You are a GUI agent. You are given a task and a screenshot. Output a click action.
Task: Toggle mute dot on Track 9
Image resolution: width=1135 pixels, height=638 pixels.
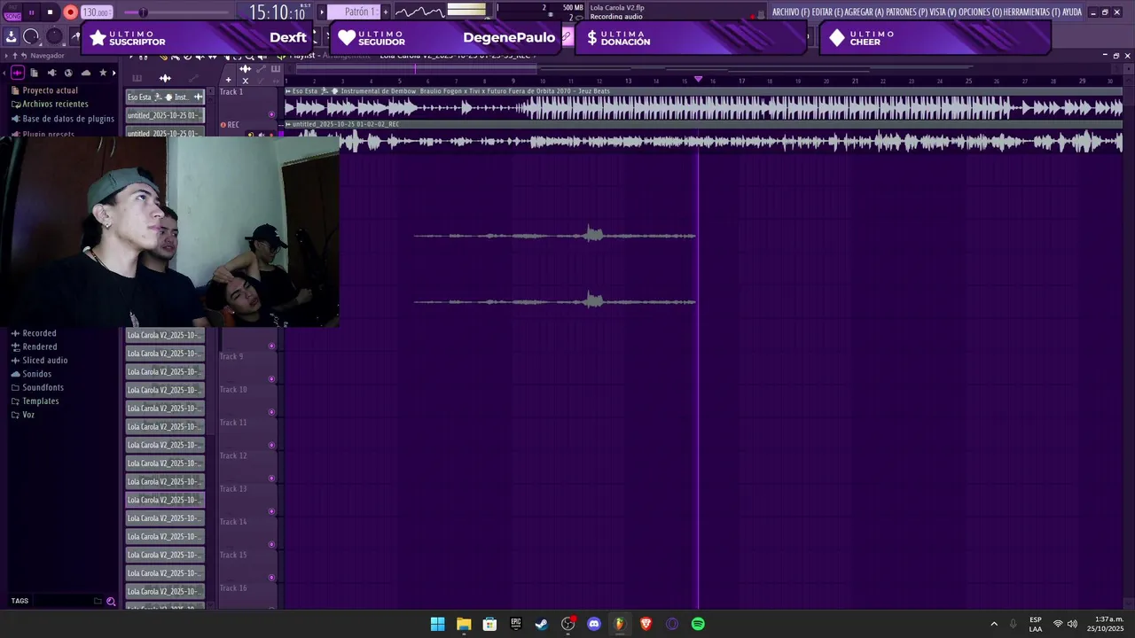(271, 379)
